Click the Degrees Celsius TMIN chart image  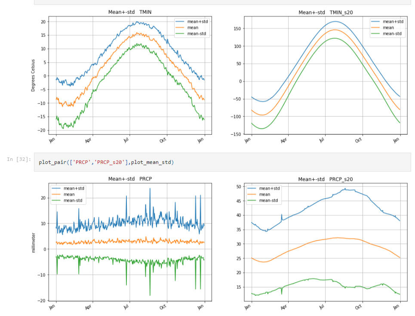[129, 75]
